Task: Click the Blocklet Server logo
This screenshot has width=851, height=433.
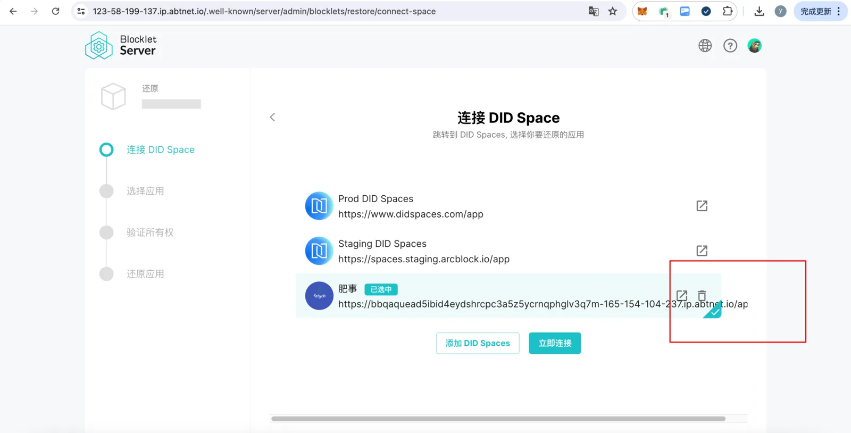Action: click(121, 45)
